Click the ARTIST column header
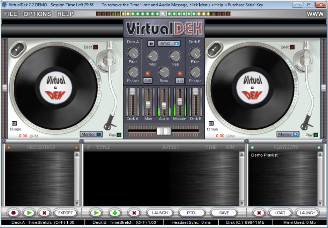The width and height of the screenshot is (328, 228). tap(171, 147)
